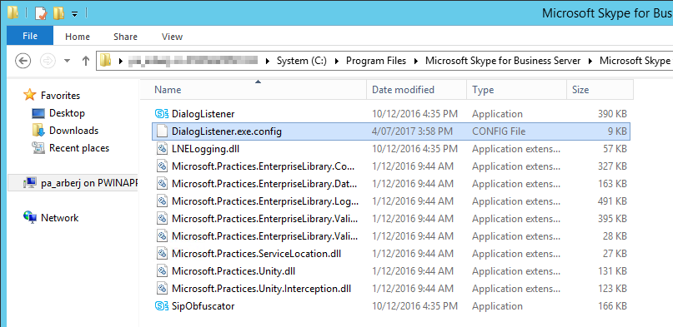Select the Microsoft.Practices.ServiceLocation.dll icon

coord(162,254)
